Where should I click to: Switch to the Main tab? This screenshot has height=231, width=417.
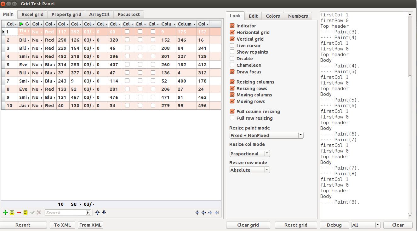(x=9, y=14)
